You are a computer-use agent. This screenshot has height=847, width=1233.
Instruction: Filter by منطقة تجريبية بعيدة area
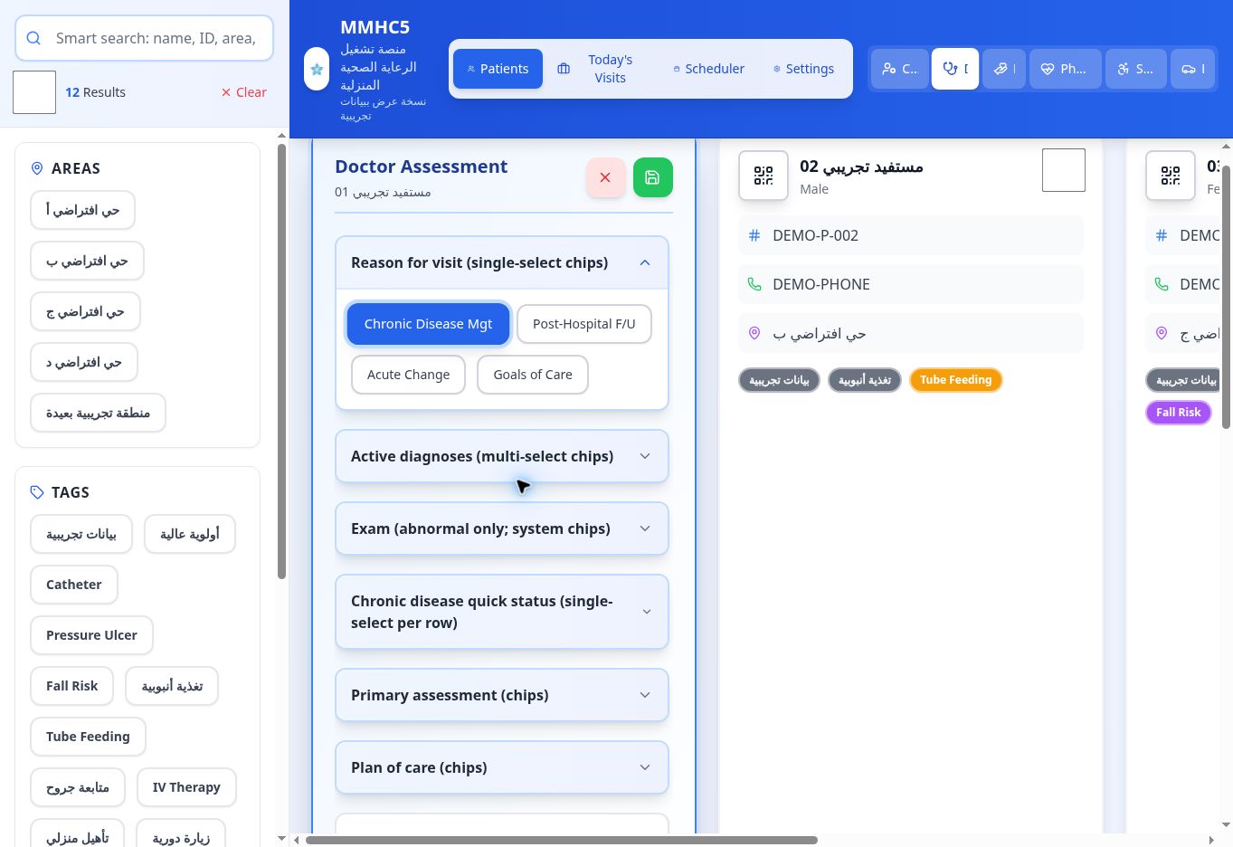(98, 413)
